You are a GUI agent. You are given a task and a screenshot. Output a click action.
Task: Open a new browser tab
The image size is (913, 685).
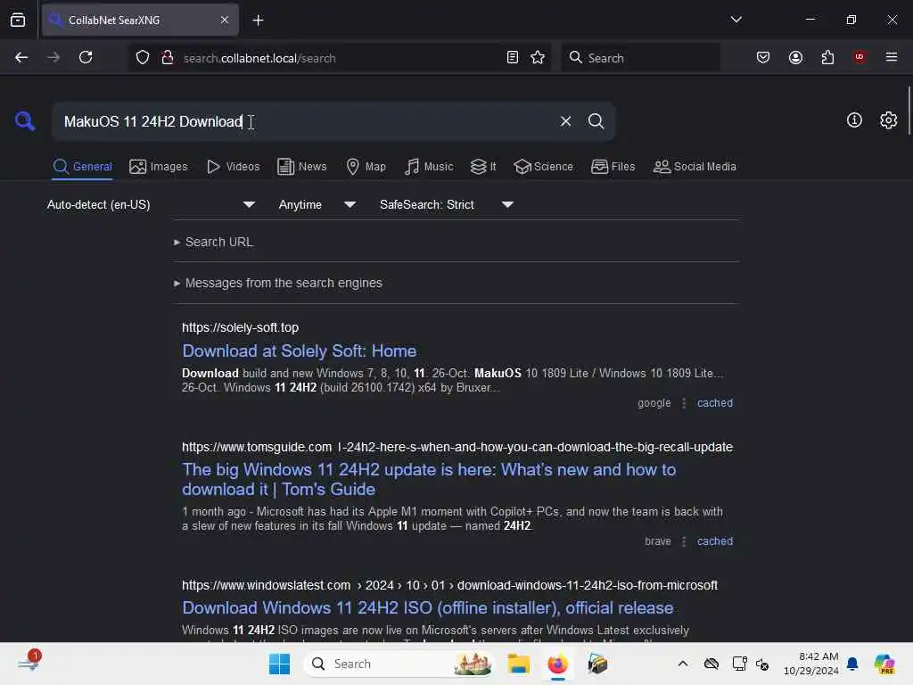click(x=258, y=21)
